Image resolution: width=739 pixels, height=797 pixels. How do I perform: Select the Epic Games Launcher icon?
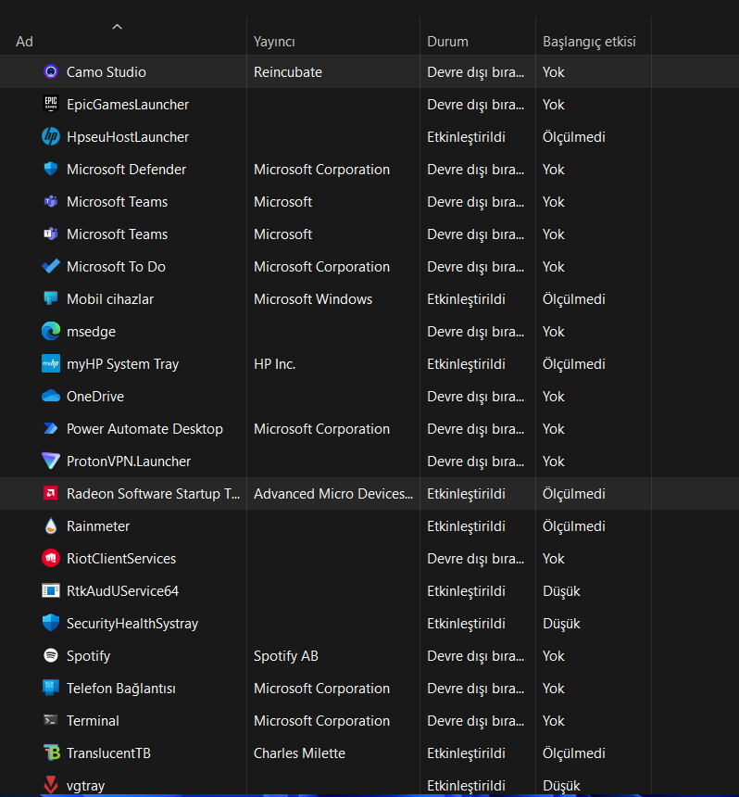(x=51, y=105)
